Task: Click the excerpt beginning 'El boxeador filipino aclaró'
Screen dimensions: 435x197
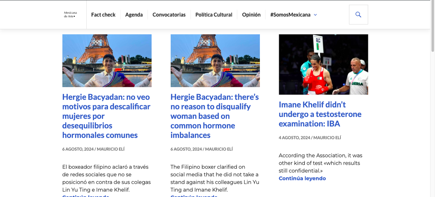Action: (x=107, y=178)
